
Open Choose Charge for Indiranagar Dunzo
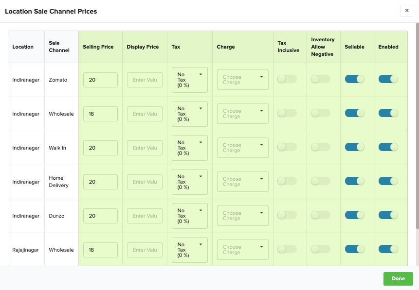click(x=243, y=216)
